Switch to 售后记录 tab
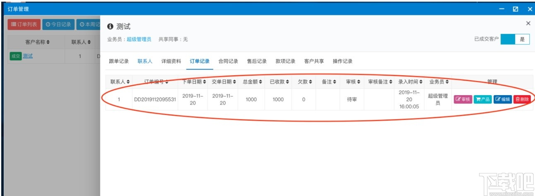The width and height of the screenshot is (535, 196). tap(257, 61)
